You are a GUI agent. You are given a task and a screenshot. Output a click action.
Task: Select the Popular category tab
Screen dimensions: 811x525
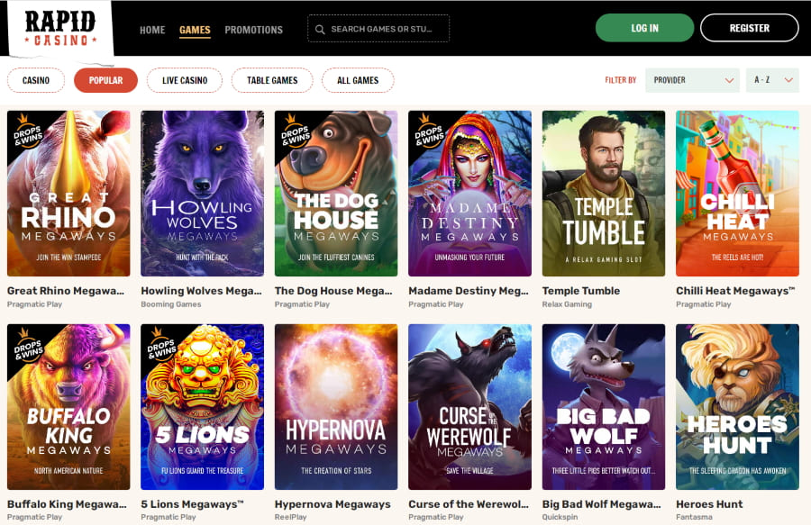click(x=106, y=80)
